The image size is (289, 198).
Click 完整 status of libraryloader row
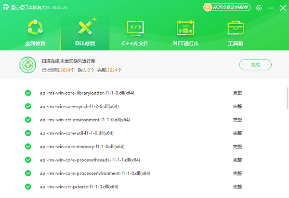237,93
